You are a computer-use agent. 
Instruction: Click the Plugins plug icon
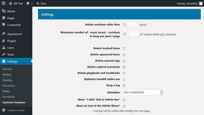[4, 41]
